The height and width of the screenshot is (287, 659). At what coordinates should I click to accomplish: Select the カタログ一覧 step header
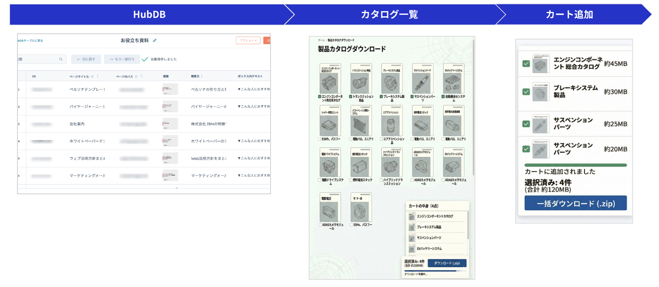(x=389, y=15)
